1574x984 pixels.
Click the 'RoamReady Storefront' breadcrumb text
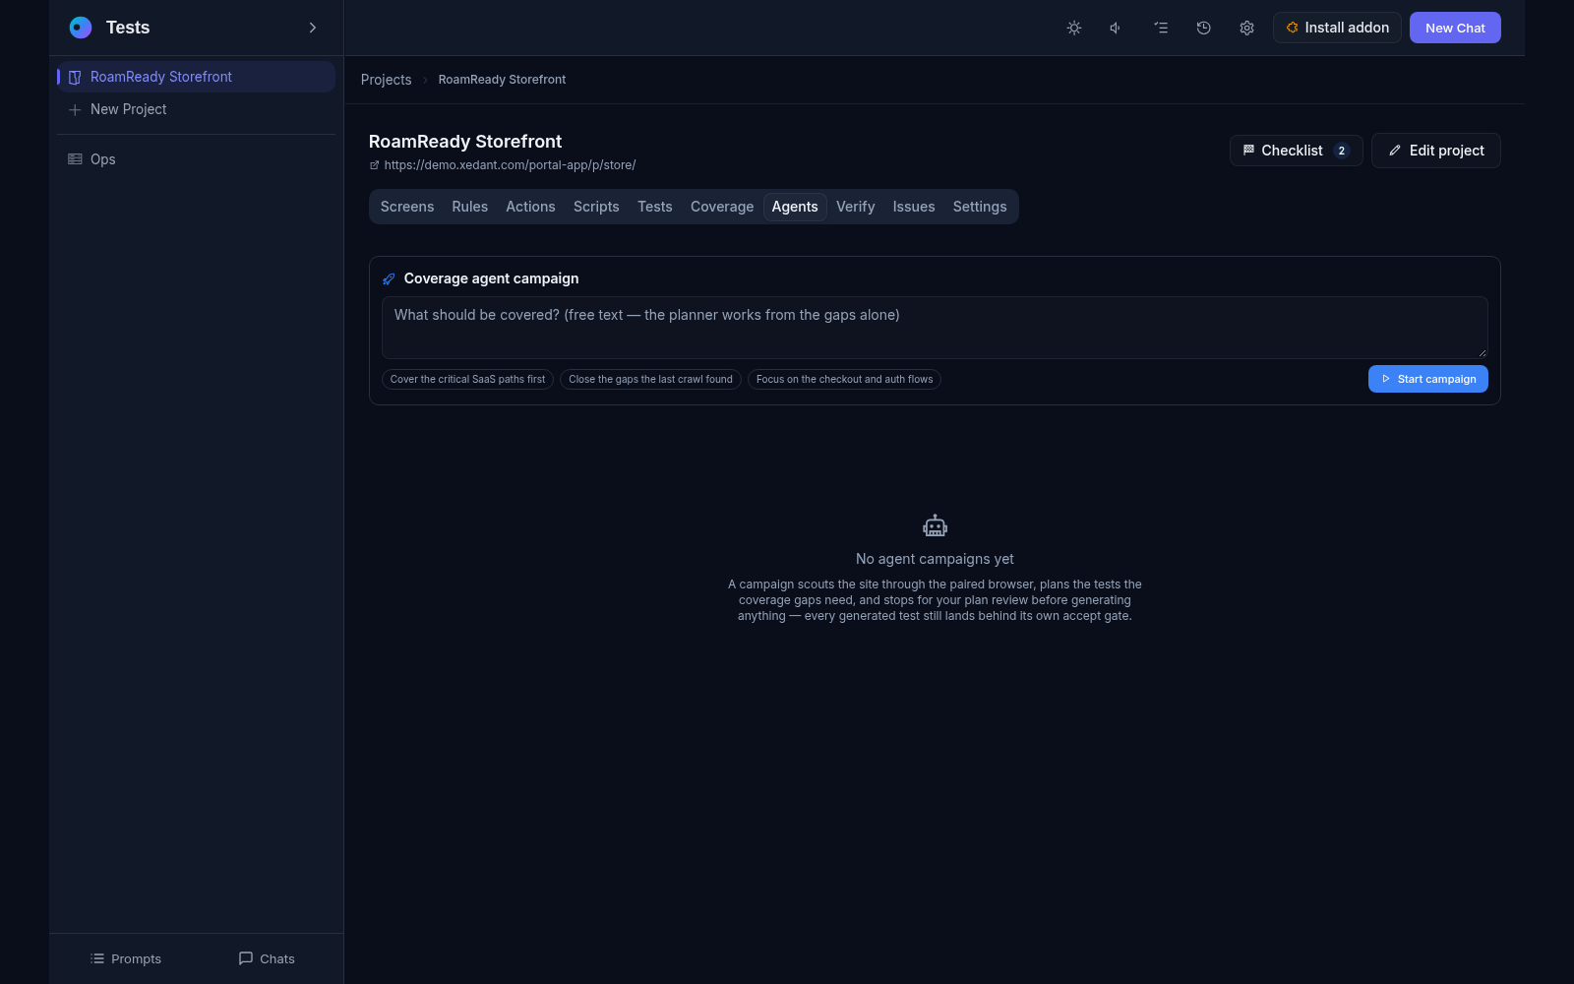pos(502,80)
